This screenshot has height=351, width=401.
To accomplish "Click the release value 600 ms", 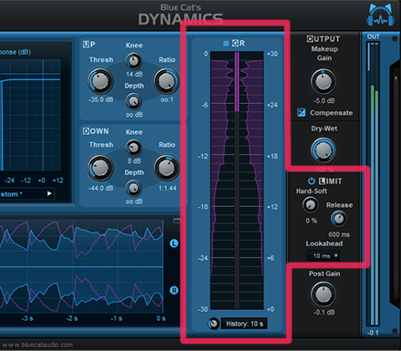I will (339, 234).
